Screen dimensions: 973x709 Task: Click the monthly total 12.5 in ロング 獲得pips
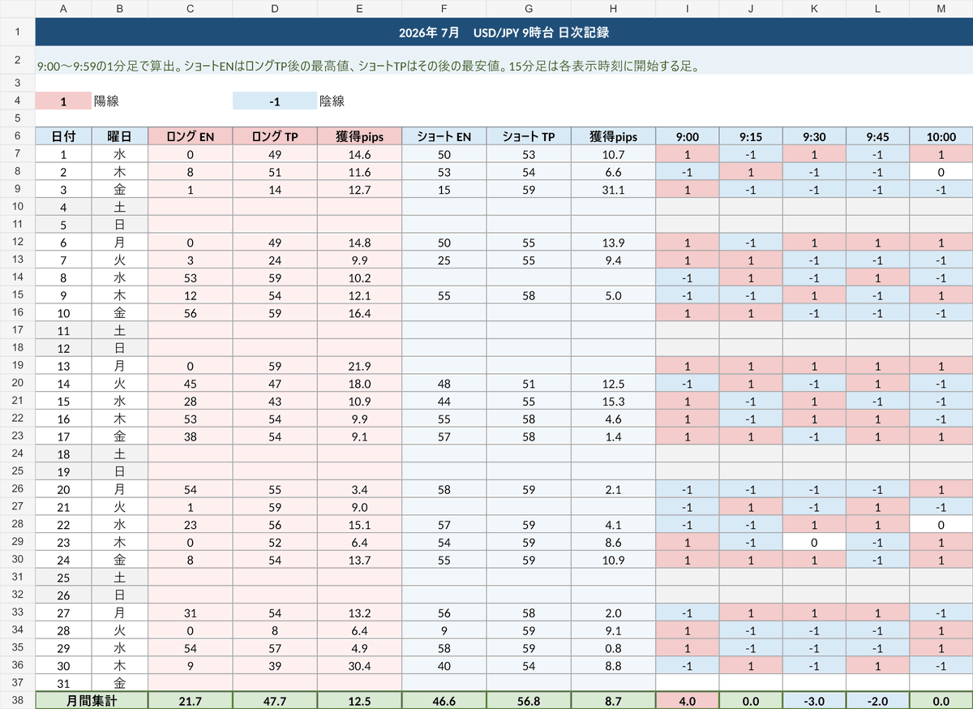coord(359,700)
